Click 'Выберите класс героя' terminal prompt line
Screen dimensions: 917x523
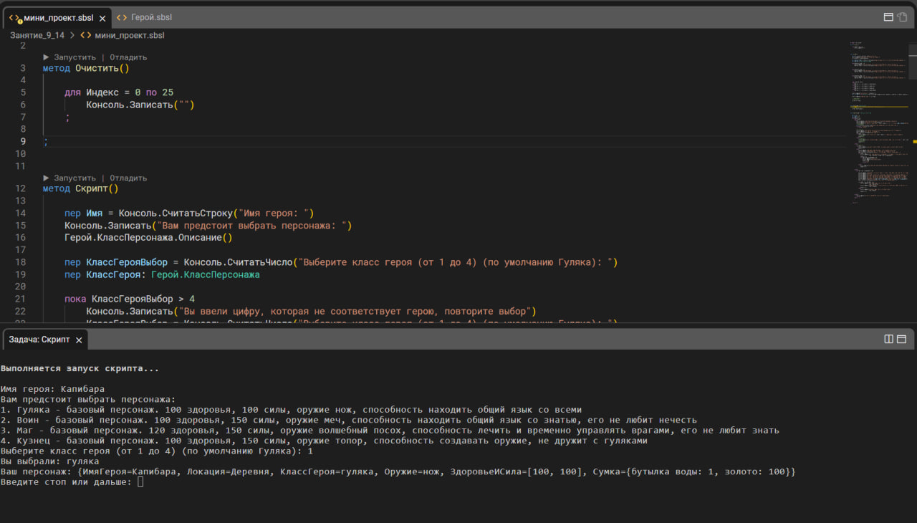[x=157, y=451]
